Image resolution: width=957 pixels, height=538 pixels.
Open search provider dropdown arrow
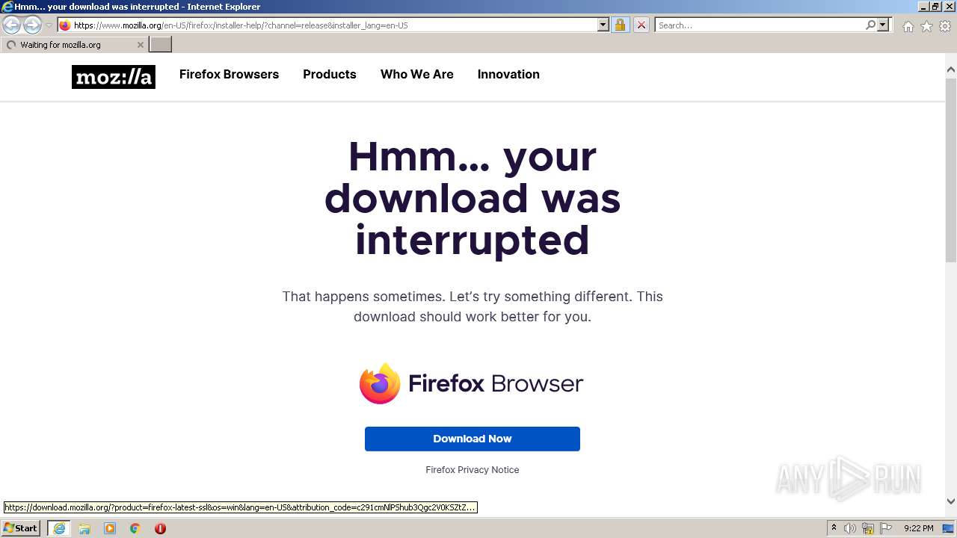pyautogui.click(x=883, y=25)
